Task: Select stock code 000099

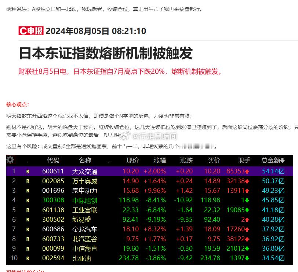Action: (x=53, y=249)
